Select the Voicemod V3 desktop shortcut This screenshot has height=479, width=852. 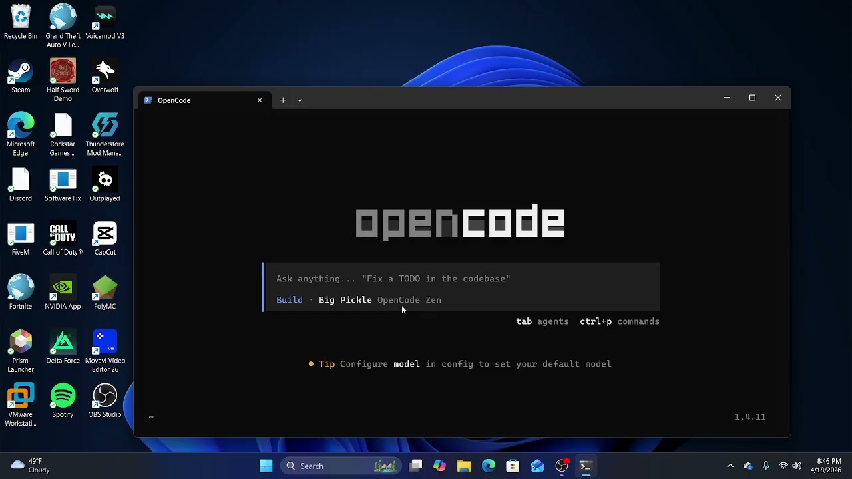[105, 22]
